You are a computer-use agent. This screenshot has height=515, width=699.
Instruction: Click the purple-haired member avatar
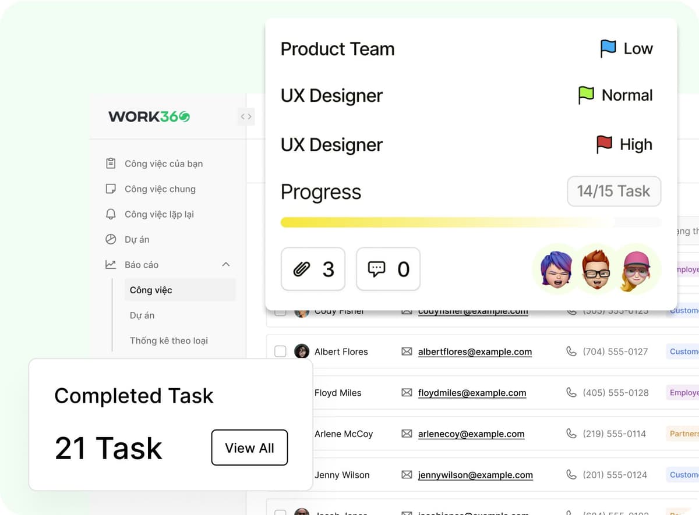click(x=554, y=269)
